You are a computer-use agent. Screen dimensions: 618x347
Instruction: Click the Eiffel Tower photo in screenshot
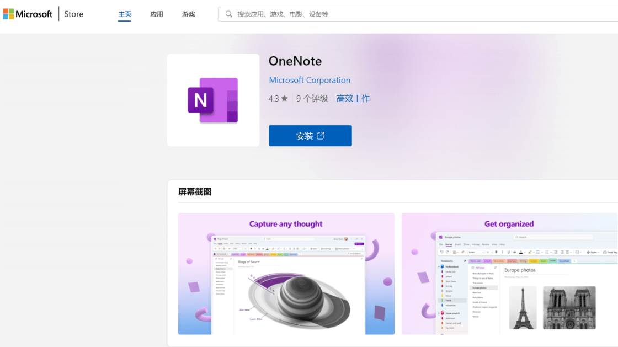[523, 308]
